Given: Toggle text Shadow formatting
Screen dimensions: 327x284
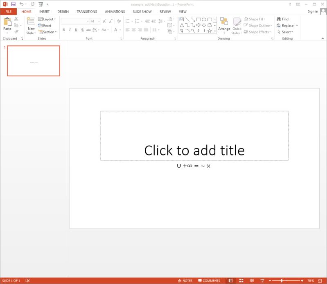Looking at the screenshot, I should click(x=82, y=30).
